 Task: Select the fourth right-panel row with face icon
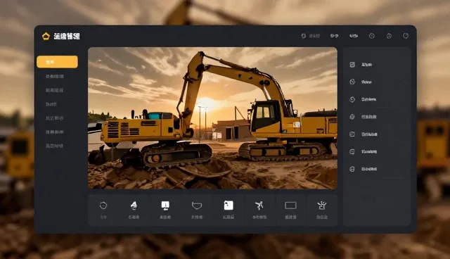coord(377,117)
